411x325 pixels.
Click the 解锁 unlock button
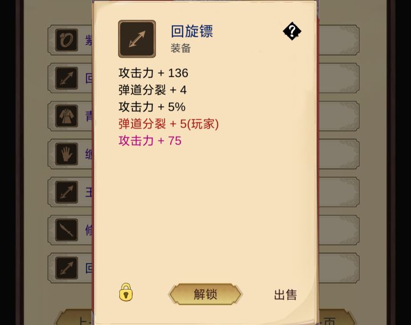pyautogui.click(x=205, y=294)
